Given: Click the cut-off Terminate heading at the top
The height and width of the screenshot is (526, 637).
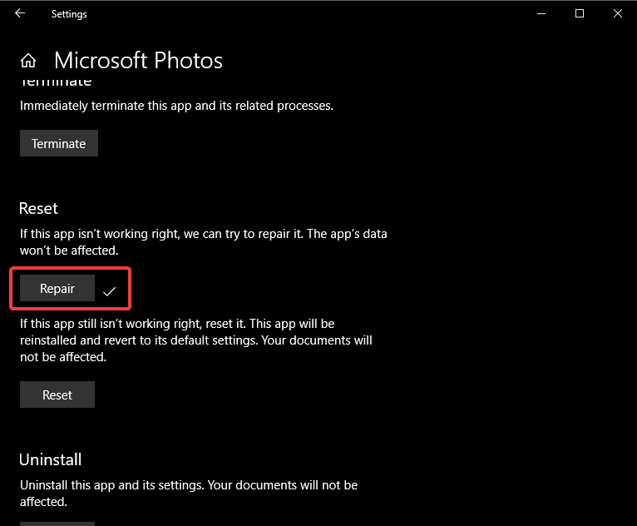Looking at the screenshot, I should 55,82.
